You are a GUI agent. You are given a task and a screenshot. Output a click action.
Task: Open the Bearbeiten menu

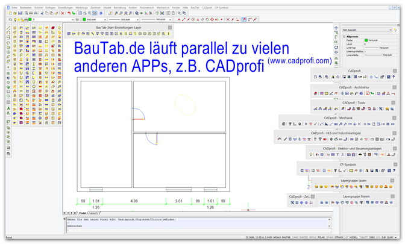click(26, 8)
